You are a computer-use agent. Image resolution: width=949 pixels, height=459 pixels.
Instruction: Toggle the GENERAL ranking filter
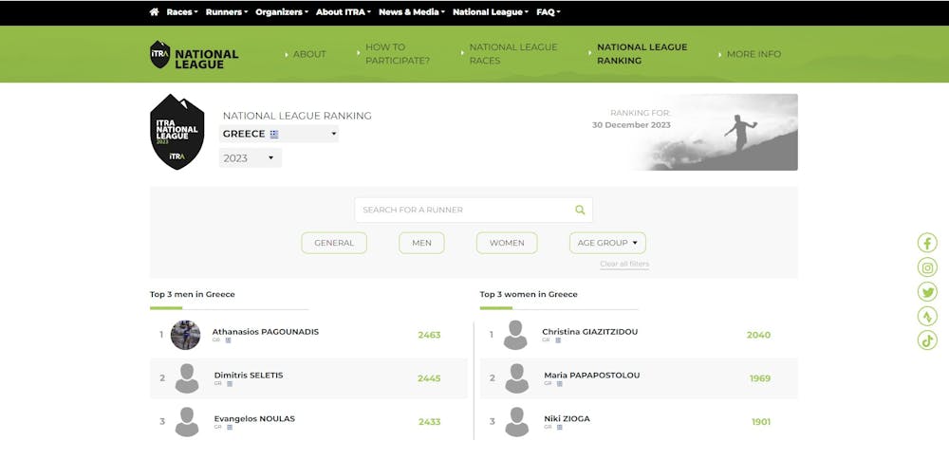point(334,243)
